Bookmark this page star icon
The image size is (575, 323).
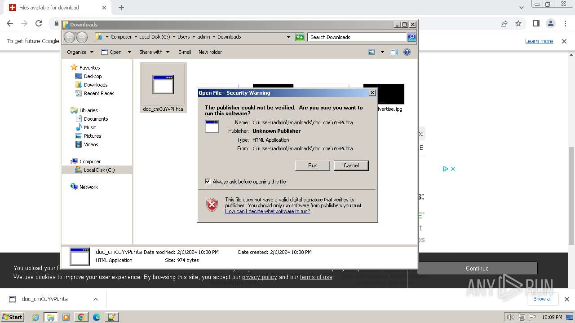click(x=518, y=24)
